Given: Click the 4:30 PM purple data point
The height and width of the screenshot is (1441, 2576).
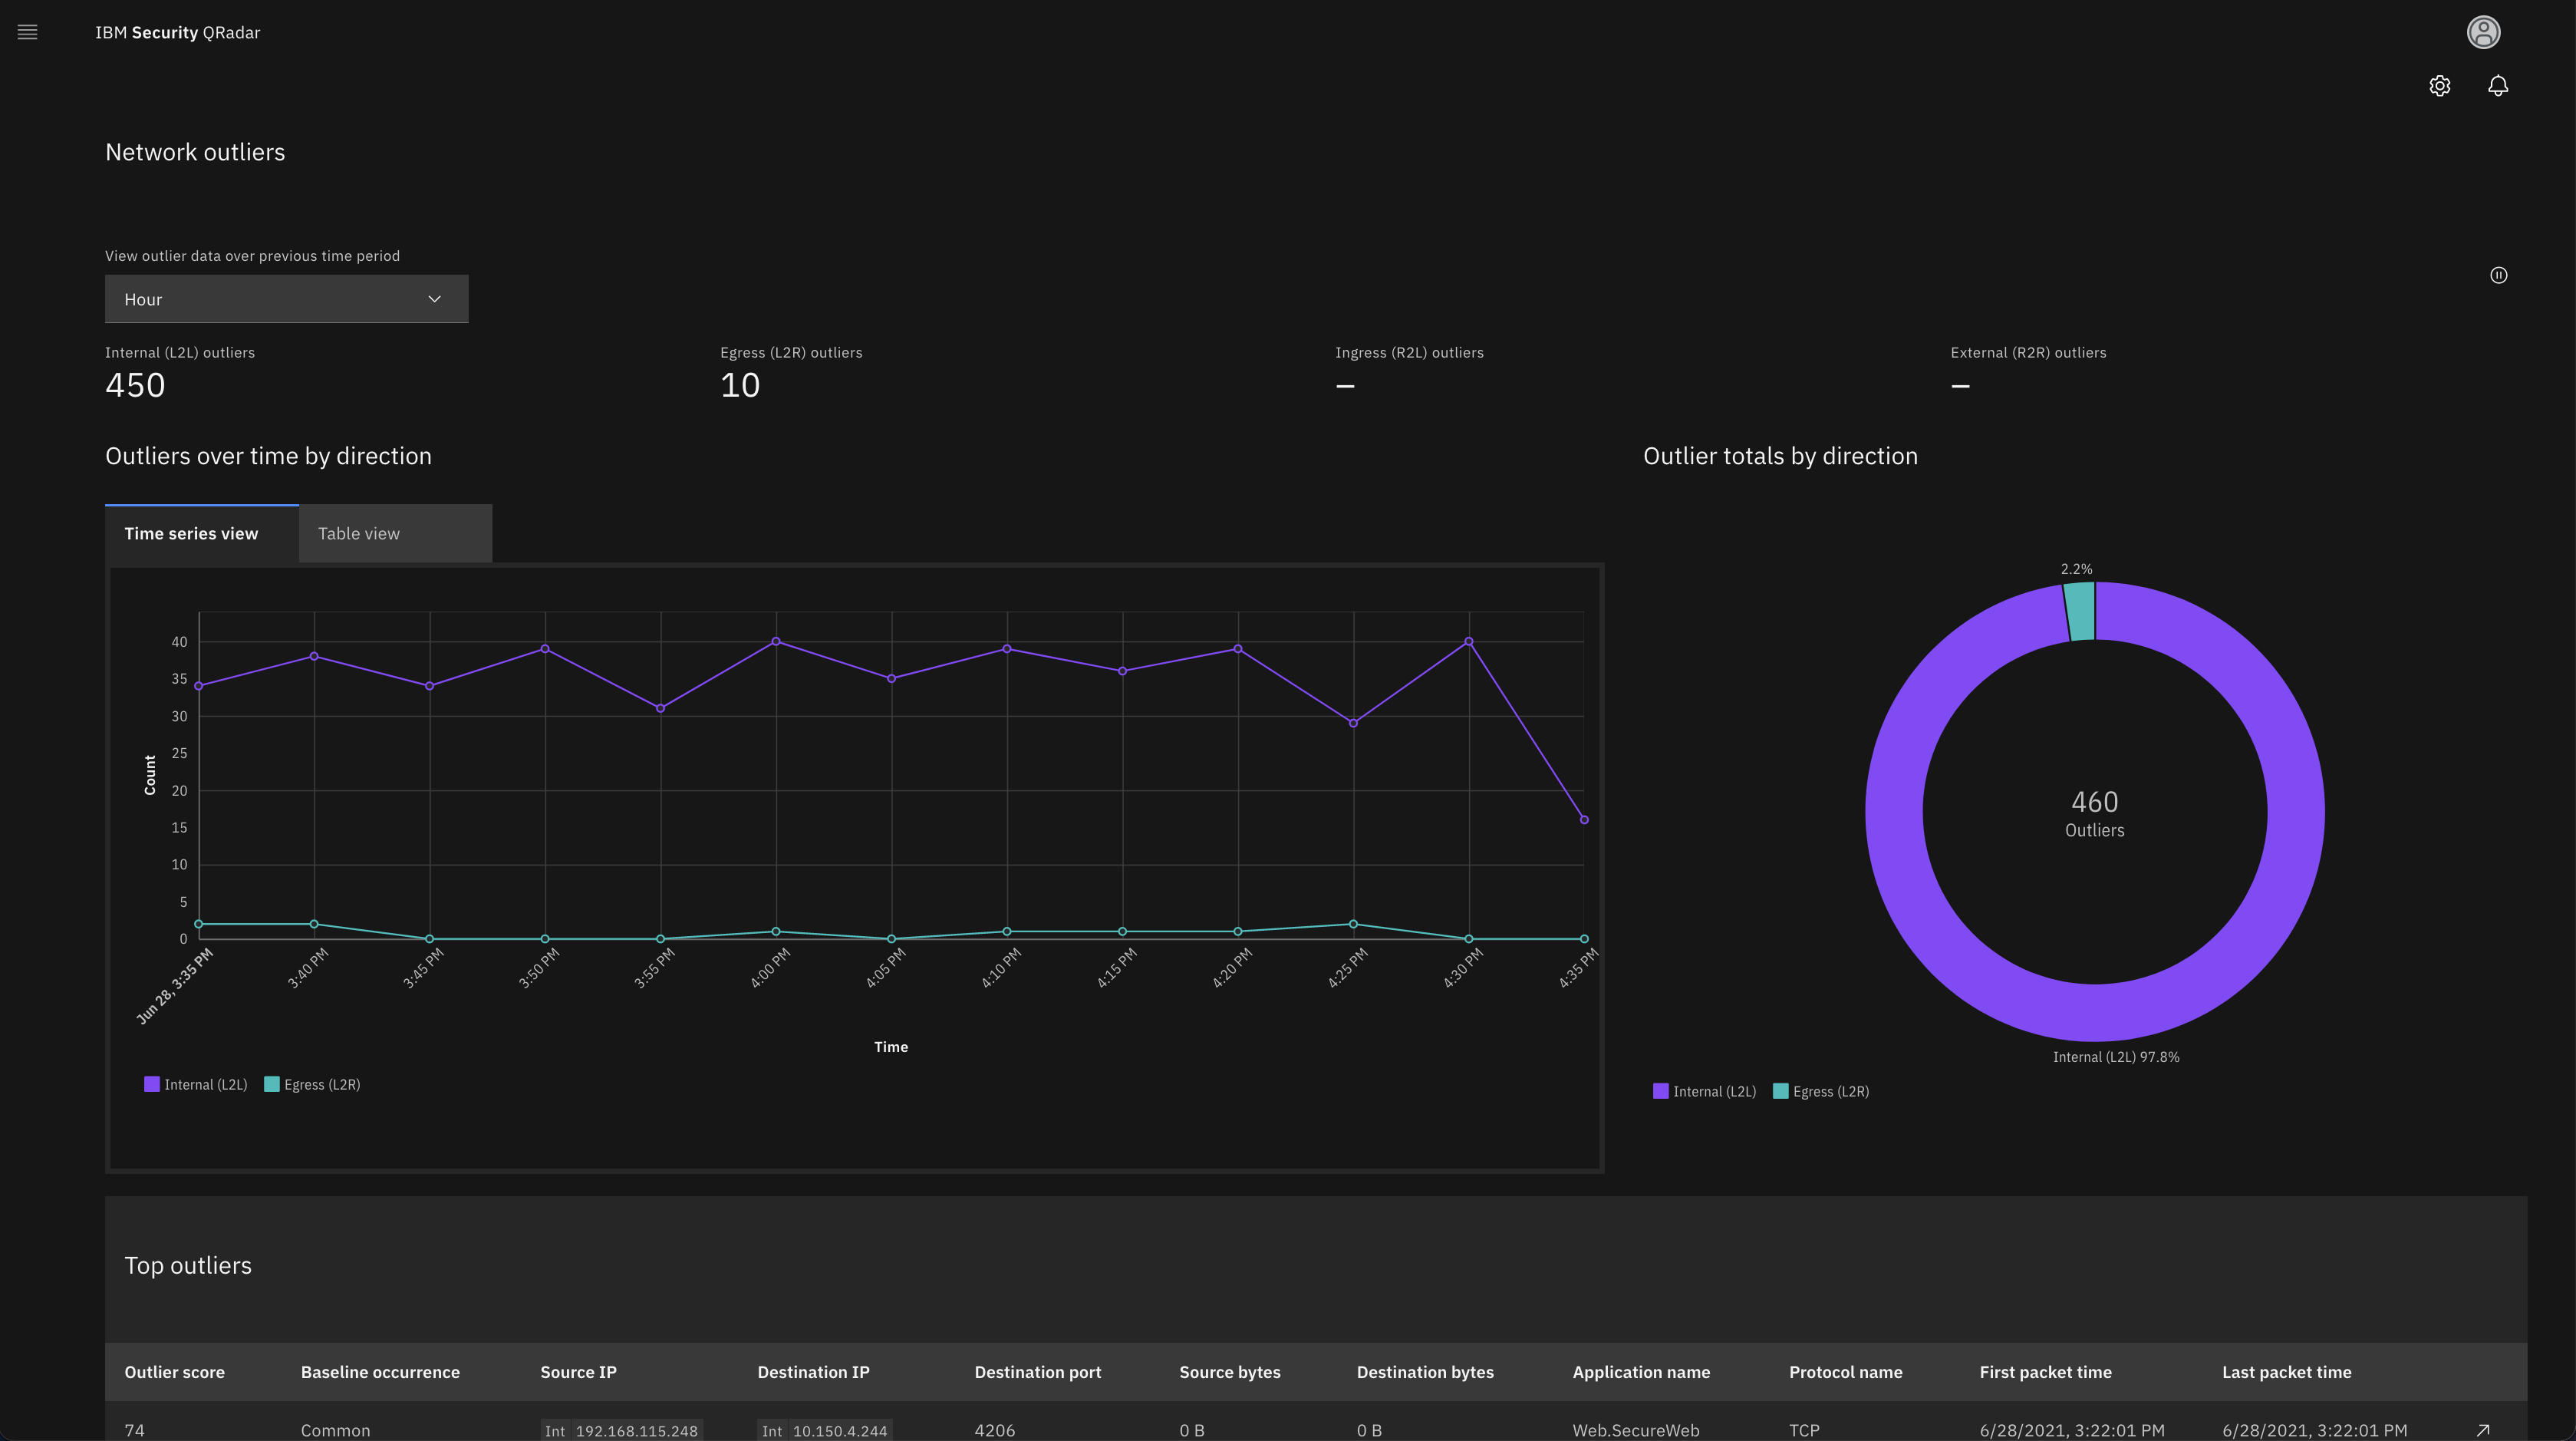Looking at the screenshot, I should (x=1468, y=642).
